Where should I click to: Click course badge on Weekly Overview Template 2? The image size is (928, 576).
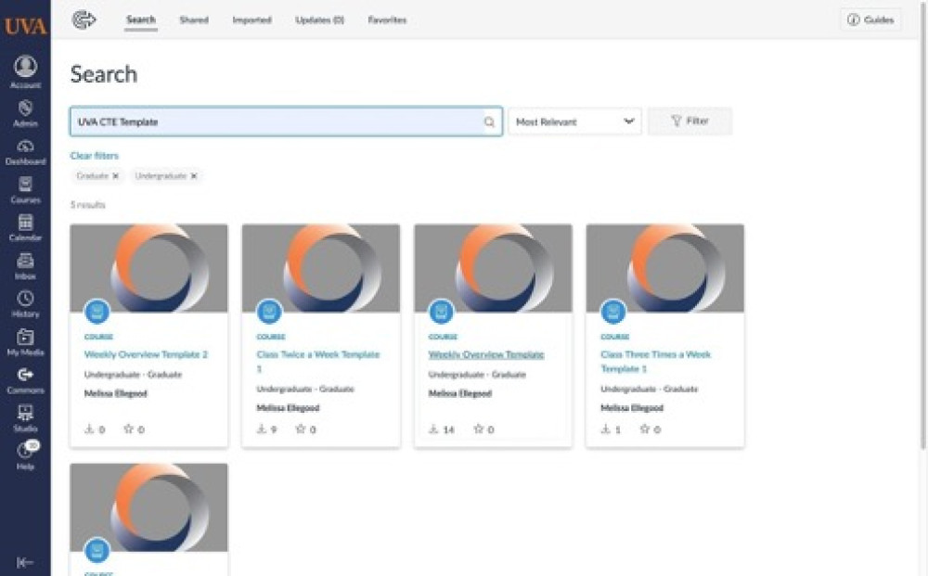point(97,311)
